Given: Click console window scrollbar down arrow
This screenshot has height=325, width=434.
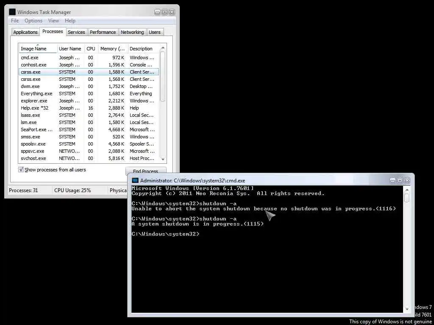Looking at the screenshot, I should (406, 308).
